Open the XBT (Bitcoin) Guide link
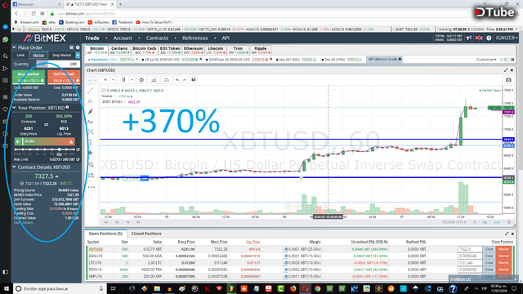 (384, 60)
